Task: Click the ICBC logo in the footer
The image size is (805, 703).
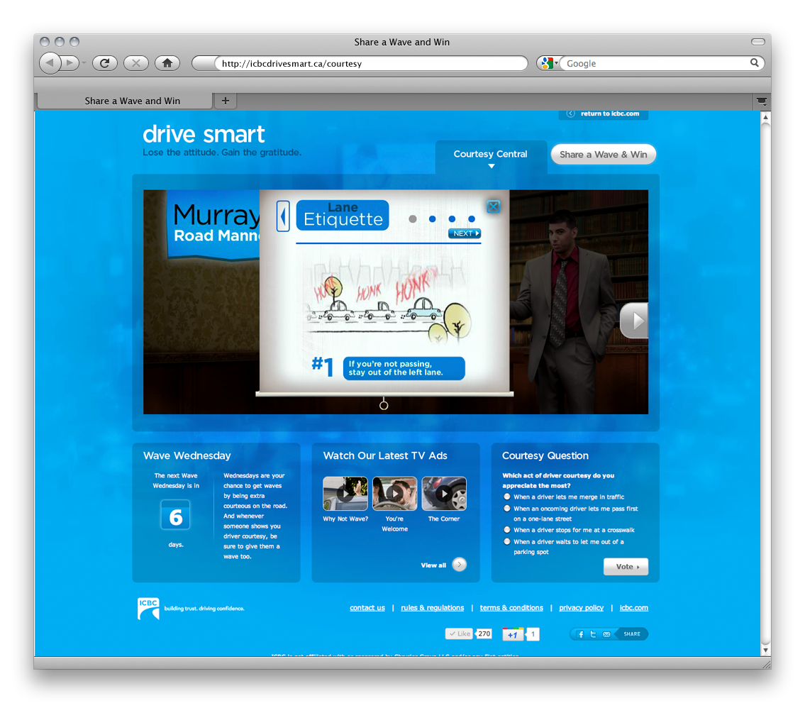Action: 148,609
